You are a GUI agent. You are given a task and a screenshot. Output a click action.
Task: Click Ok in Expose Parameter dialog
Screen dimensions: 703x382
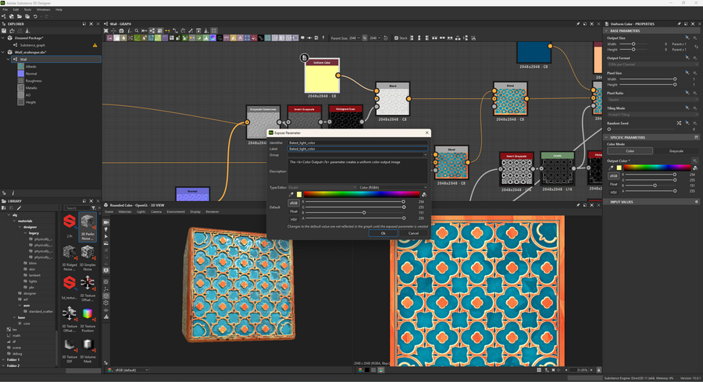coord(383,233)
